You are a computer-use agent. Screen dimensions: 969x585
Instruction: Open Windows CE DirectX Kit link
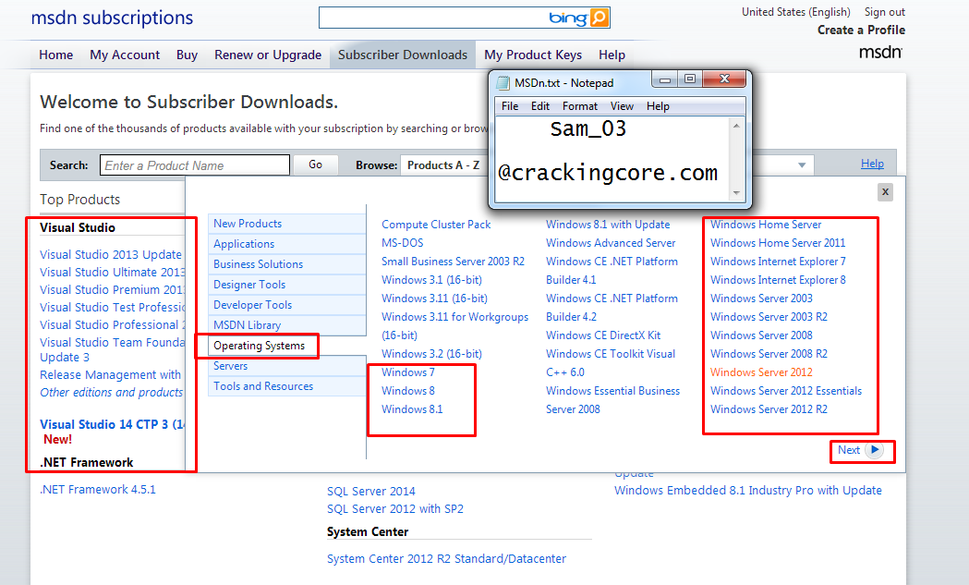tap(603, 335)
